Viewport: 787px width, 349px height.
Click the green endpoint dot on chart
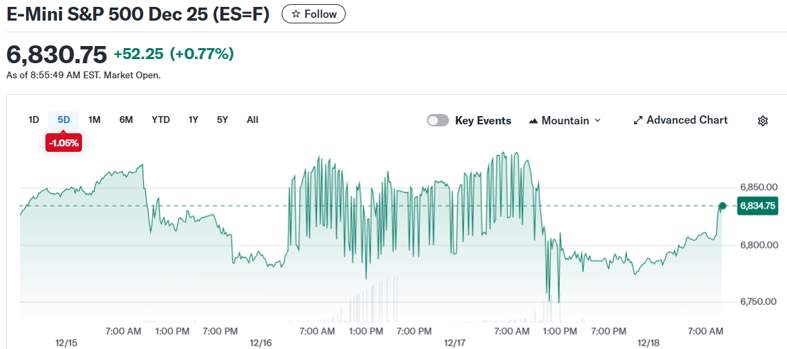pos(722,205)
